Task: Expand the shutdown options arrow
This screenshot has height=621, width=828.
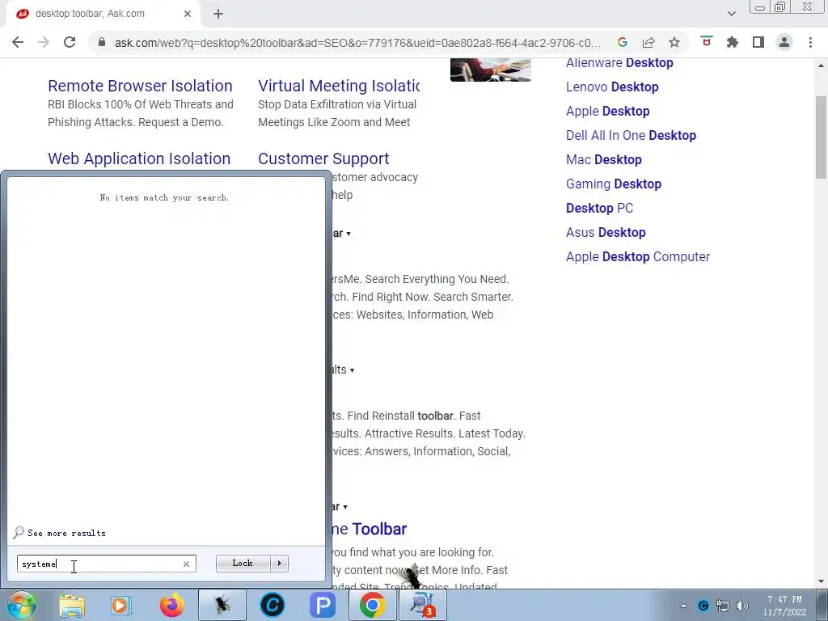Action: (279, 564)
